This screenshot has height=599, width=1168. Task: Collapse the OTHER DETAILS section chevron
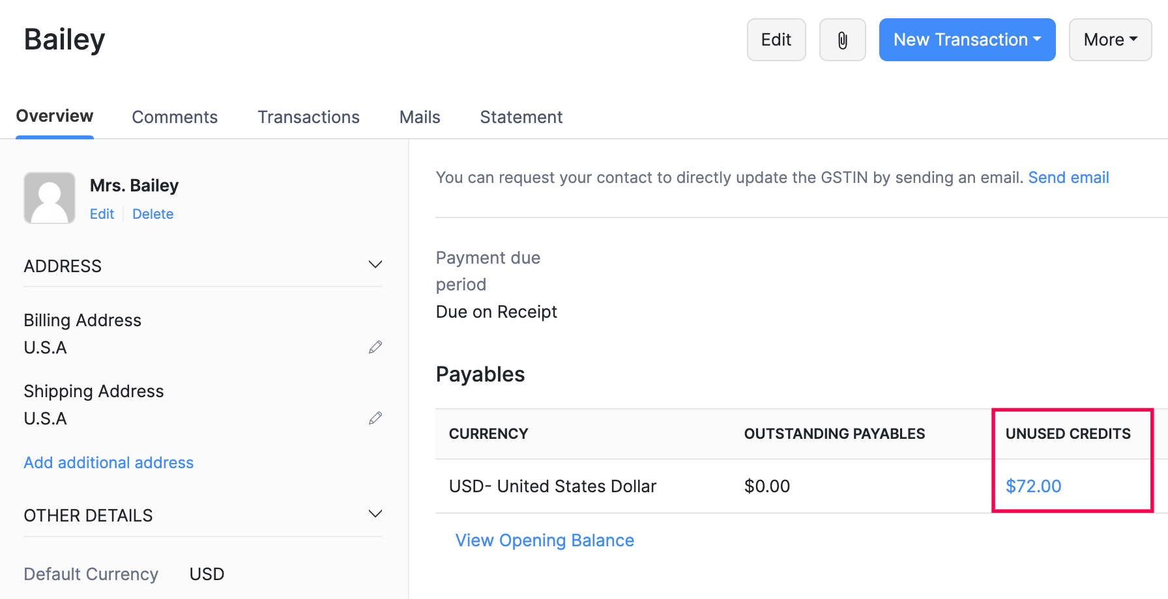point(375,514)
